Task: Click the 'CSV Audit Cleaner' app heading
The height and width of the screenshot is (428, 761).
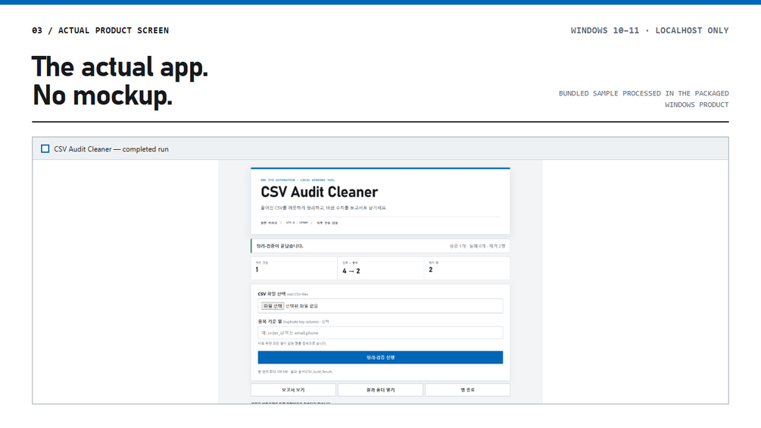Action: click(x=319, y=192)
